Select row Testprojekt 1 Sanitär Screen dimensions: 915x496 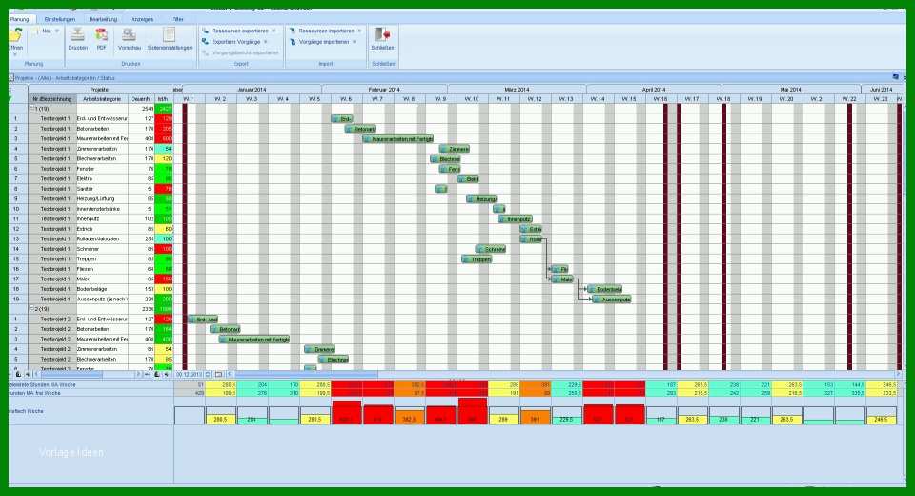[91, 189]
